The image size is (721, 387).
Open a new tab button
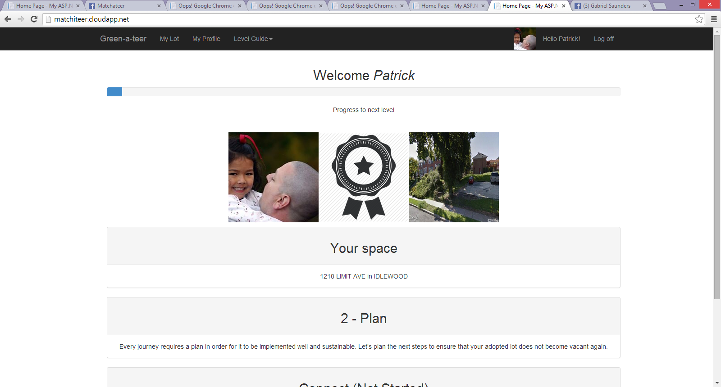coord(660,6)
